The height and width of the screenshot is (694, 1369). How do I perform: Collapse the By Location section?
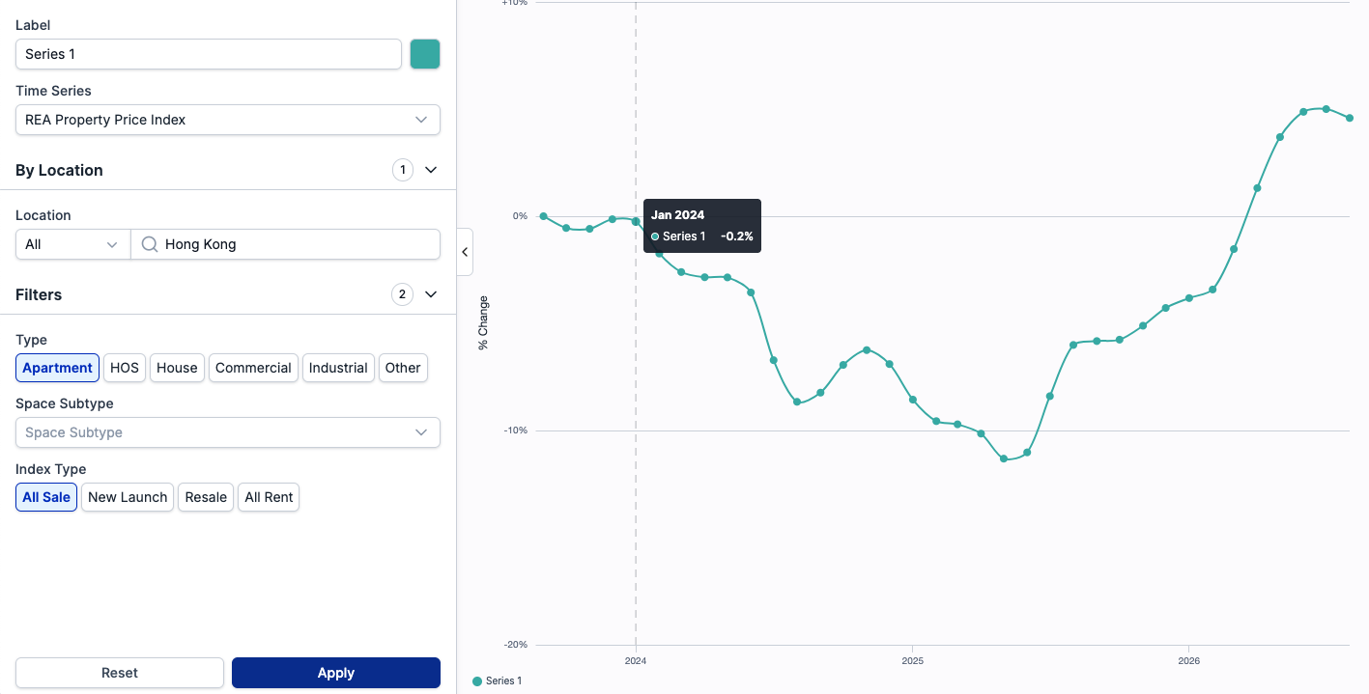tap(431, 170)
